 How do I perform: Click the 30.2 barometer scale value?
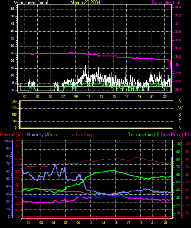tap(178, 56)
